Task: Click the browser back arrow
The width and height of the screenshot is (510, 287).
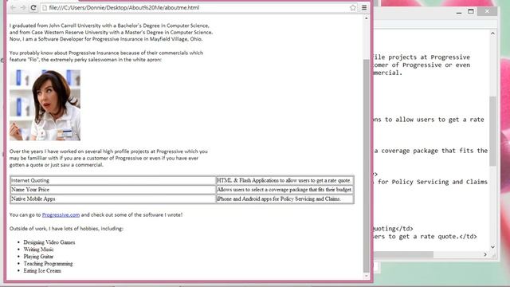Action: coord(13,7)
